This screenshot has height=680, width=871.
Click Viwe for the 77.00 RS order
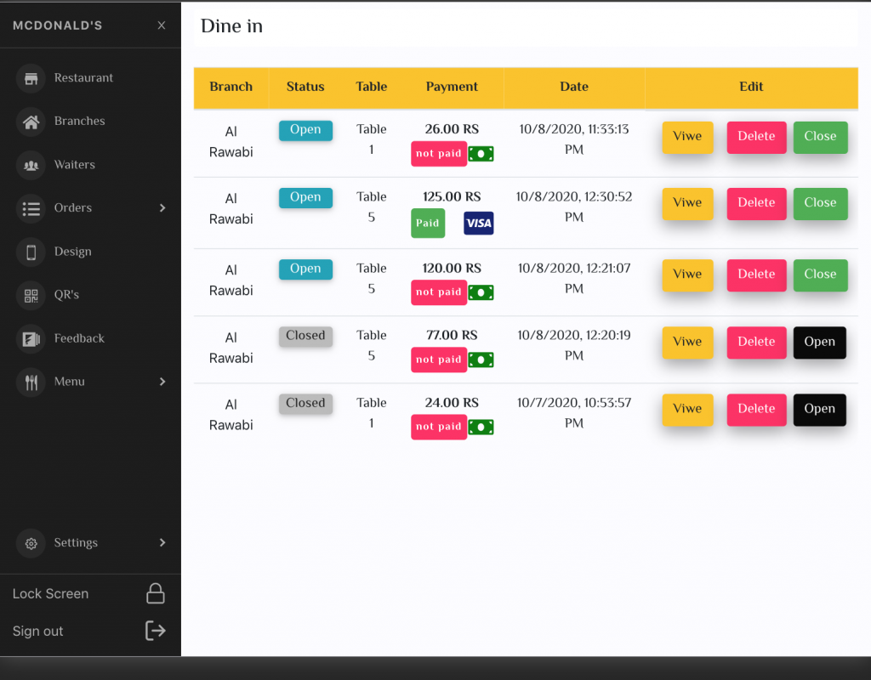pos(687,343)
